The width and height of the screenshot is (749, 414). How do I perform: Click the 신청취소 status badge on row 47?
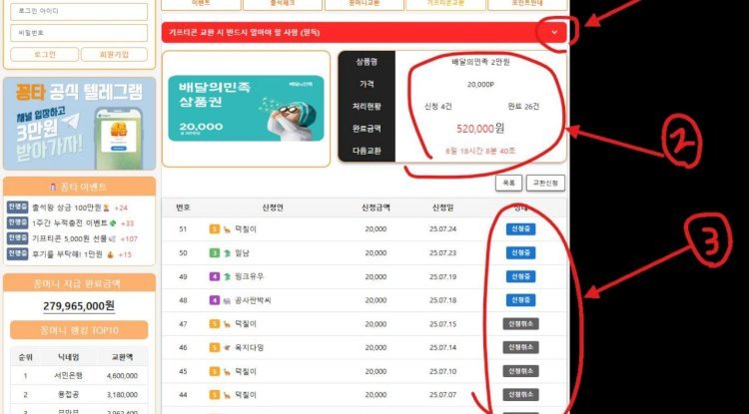pyautogui.click(x=520, y=324)
